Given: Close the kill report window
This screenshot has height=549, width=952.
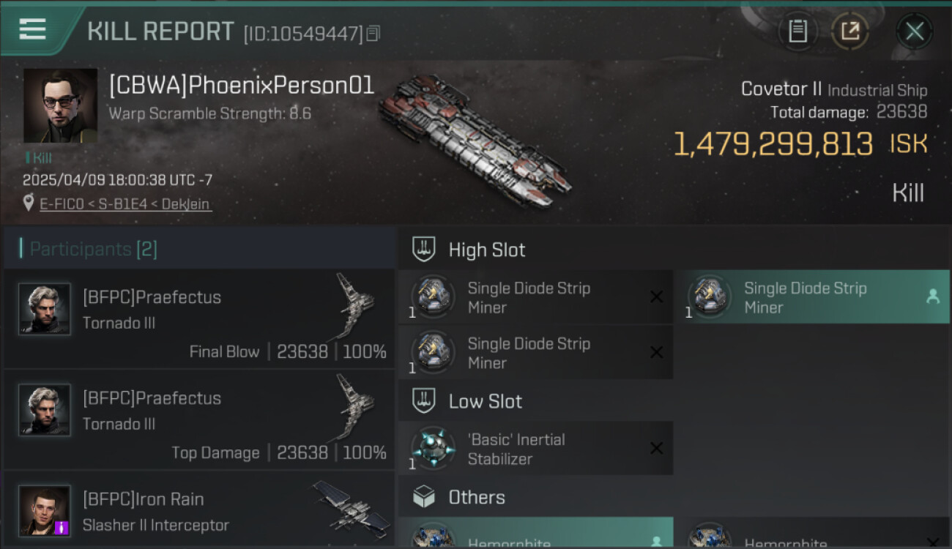Looking at the screenshot, I should (x=914, y=31).
